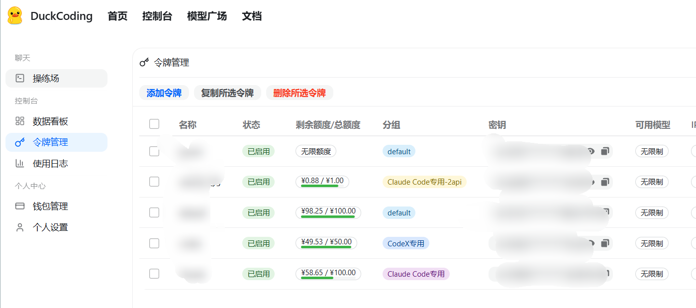
Task: Click the 复制所选令牌 button
Action: (x=227, y=93)
